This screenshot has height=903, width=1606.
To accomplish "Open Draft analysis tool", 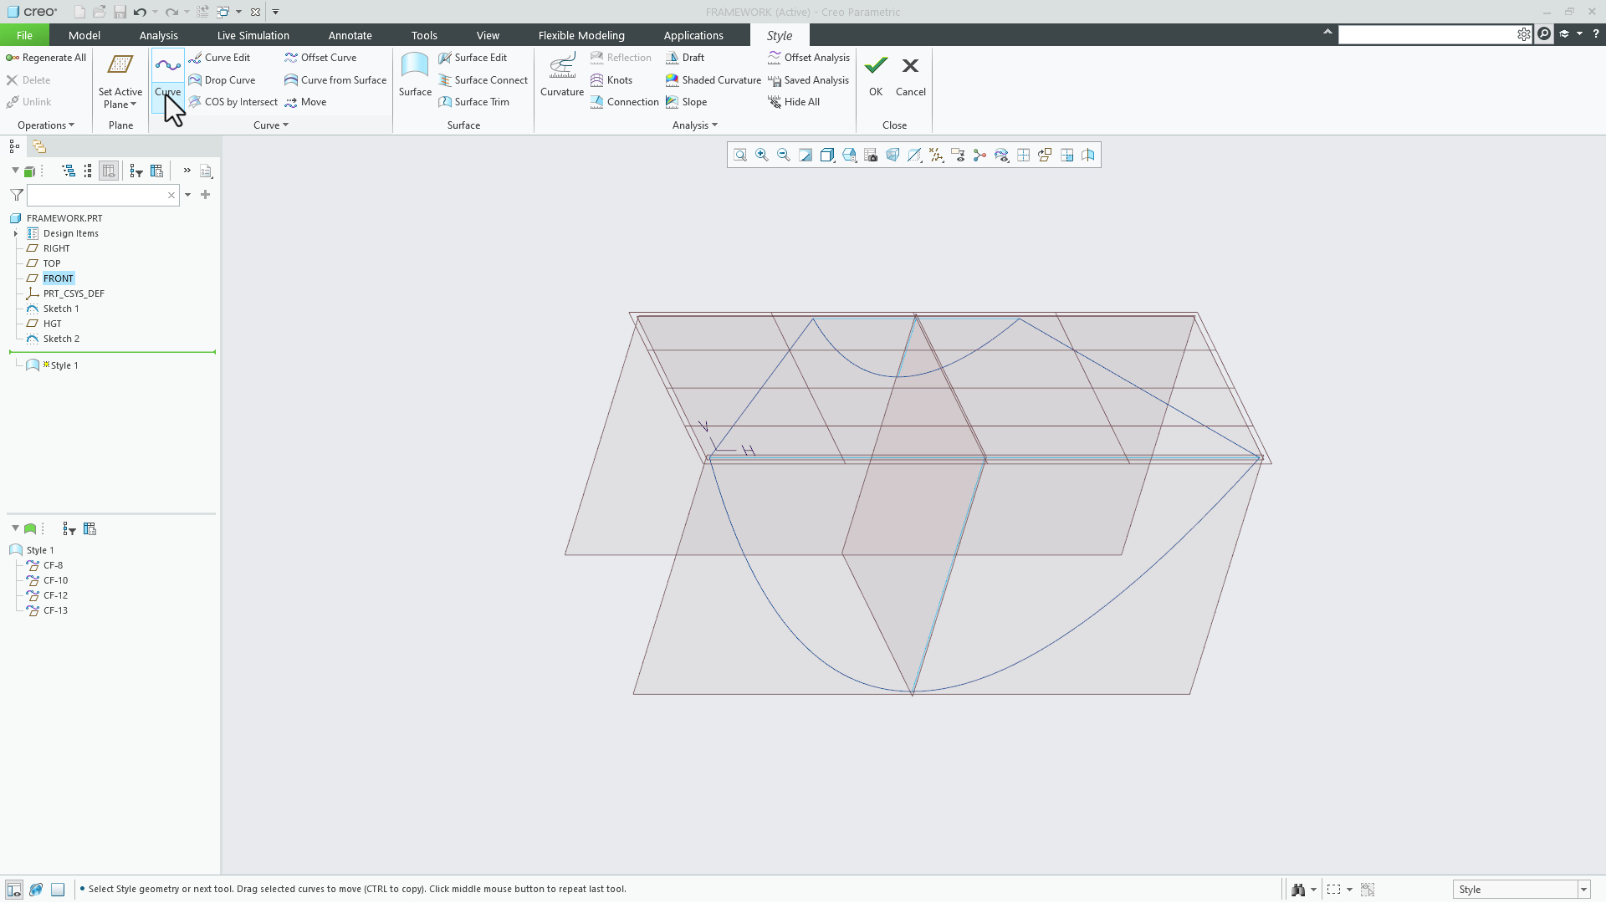I will [x=685, y=58].
